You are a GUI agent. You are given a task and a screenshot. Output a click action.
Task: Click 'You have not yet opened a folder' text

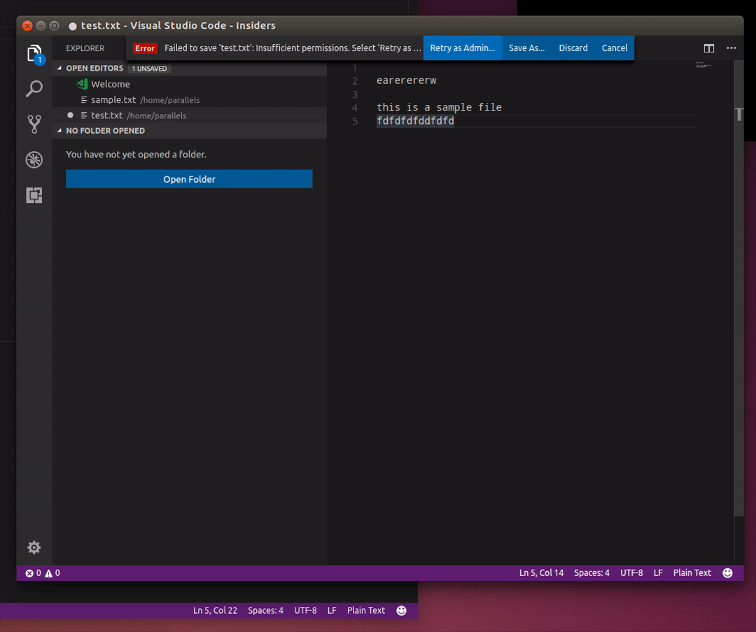(136, 154)
